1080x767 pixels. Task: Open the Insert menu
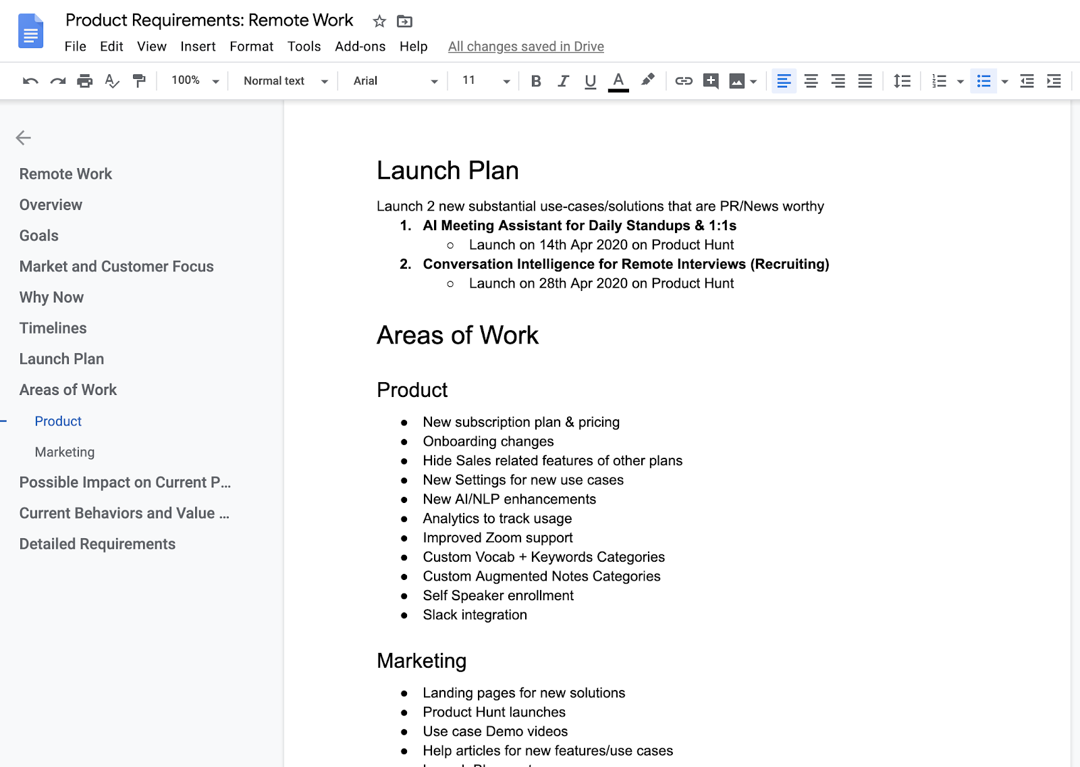tap(198, 47)
